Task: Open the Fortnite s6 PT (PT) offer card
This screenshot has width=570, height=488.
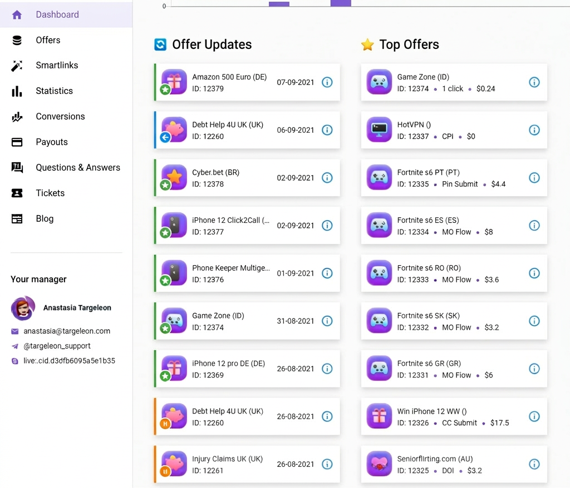Action: point(454,178)
